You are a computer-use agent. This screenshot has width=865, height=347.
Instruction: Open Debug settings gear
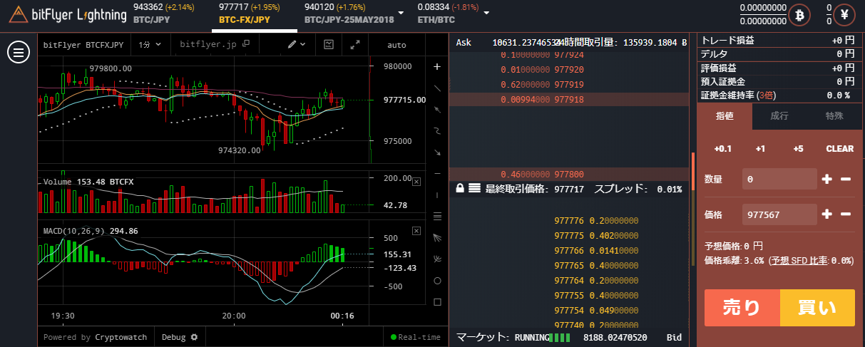click(194, 337)
